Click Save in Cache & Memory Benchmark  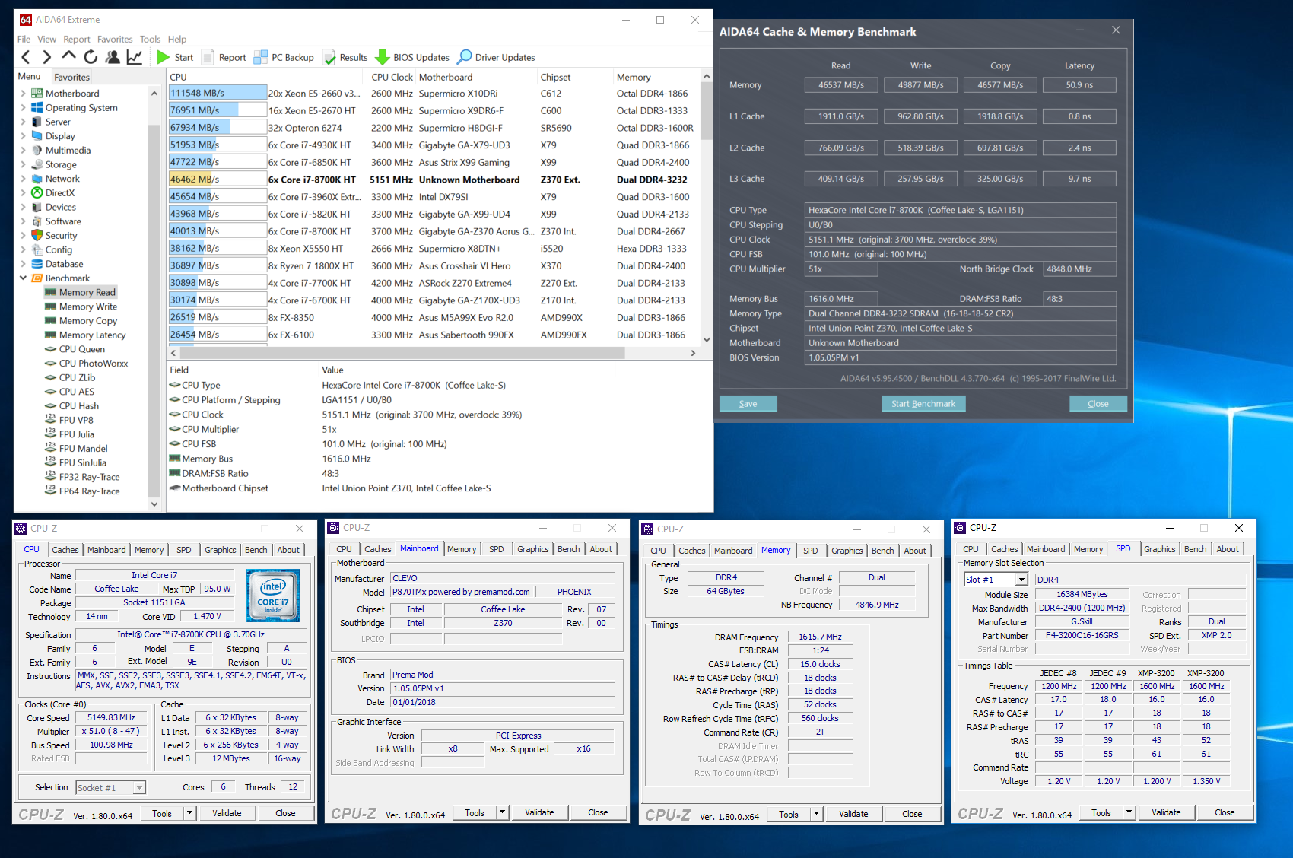coord(748,404)
